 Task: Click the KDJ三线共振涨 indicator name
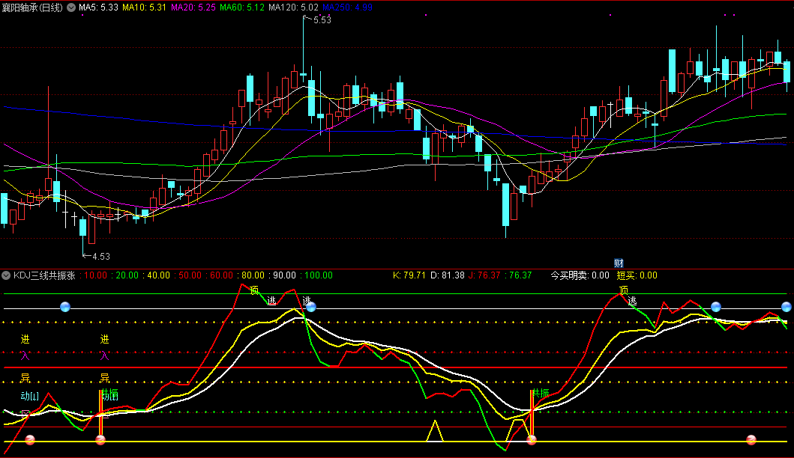point(44,275)
